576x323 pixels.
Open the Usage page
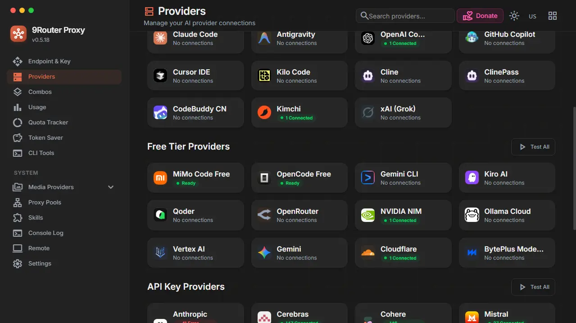pos(64,107)
